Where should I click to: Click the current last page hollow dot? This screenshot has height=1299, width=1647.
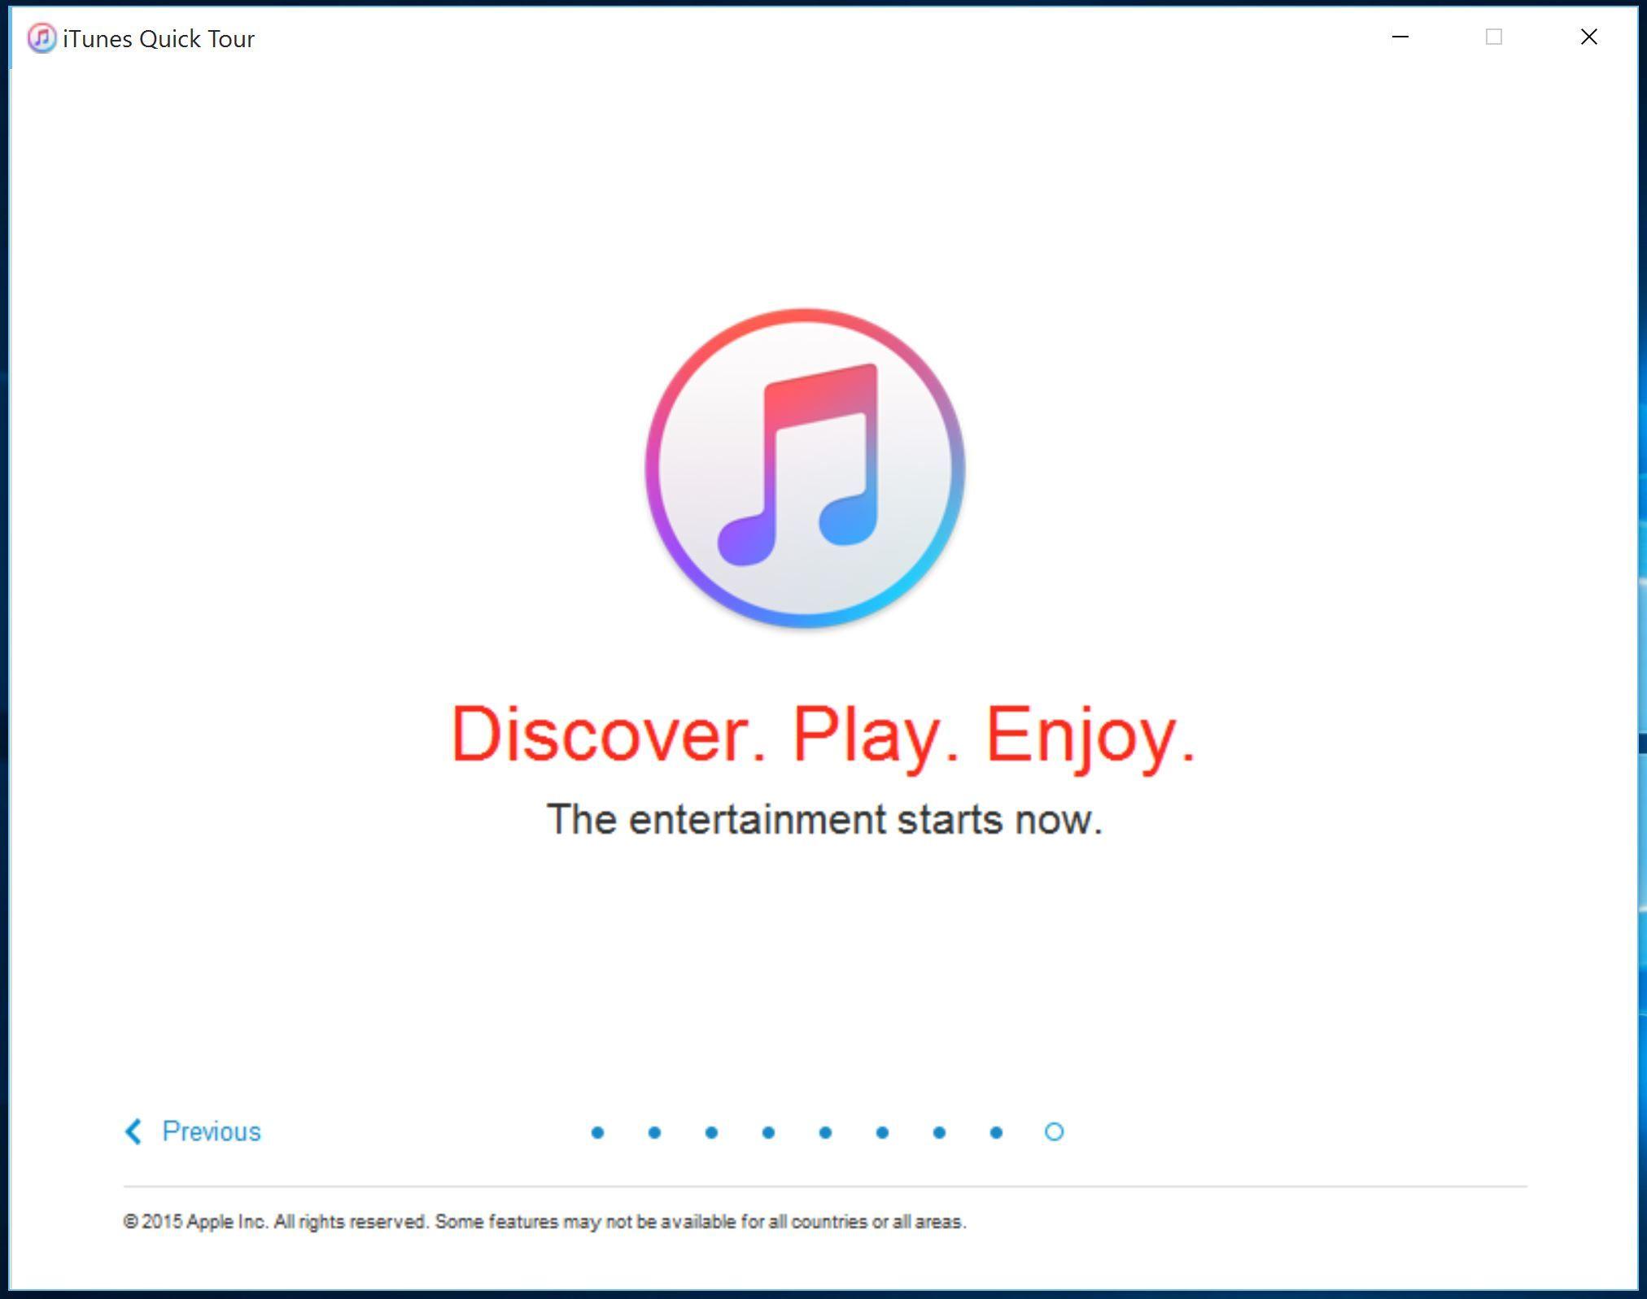pyautogui.click(x=1054, y=1132)
